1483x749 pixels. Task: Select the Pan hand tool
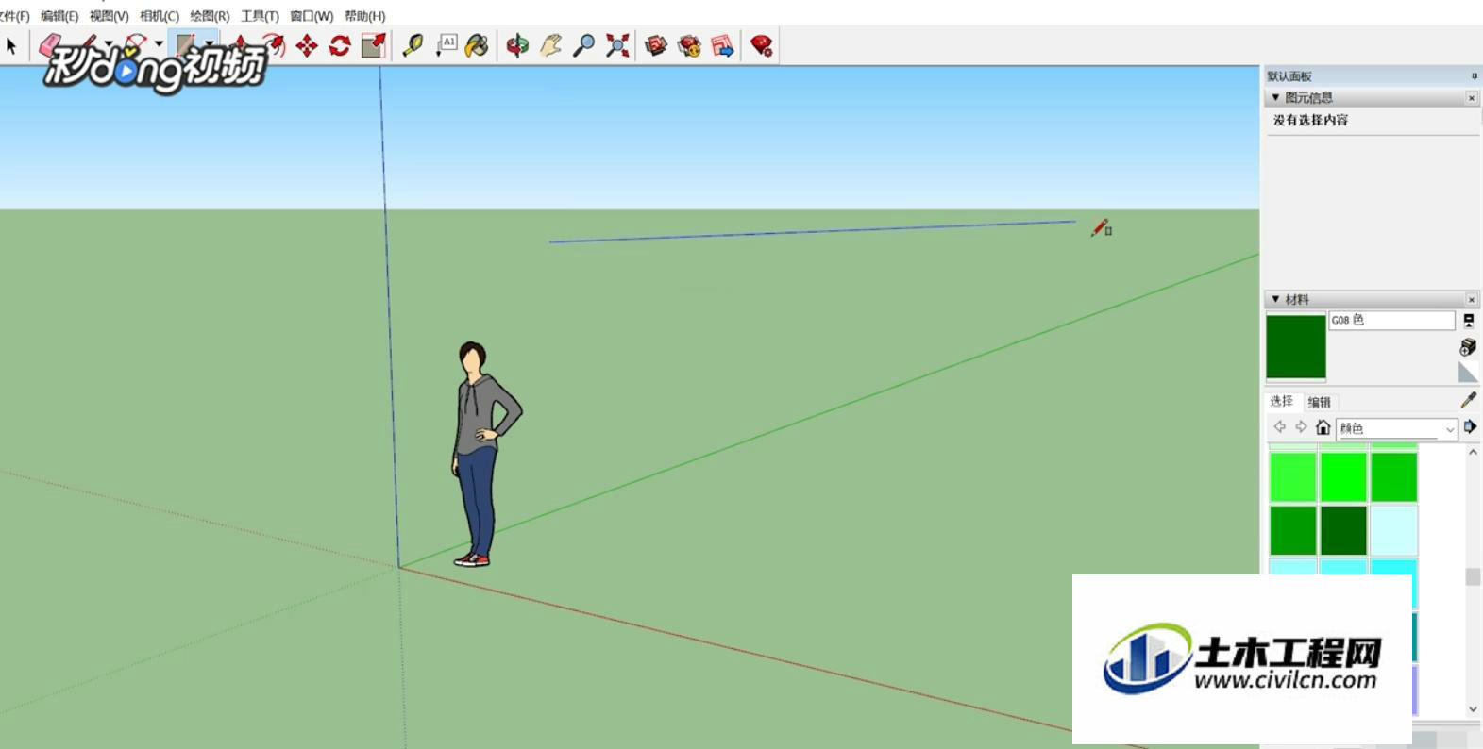pos(550,45)
